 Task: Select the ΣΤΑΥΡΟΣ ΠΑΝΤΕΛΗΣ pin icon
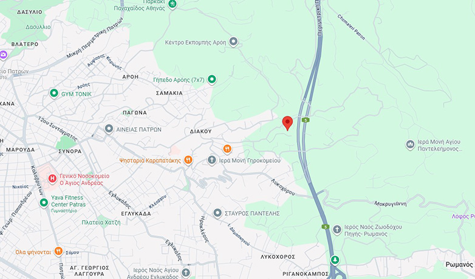coord(217,213)
